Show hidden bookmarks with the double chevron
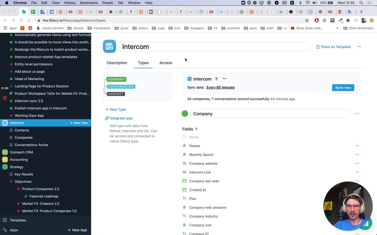Viewport: 377px width, 235px height. click(337, 28)
